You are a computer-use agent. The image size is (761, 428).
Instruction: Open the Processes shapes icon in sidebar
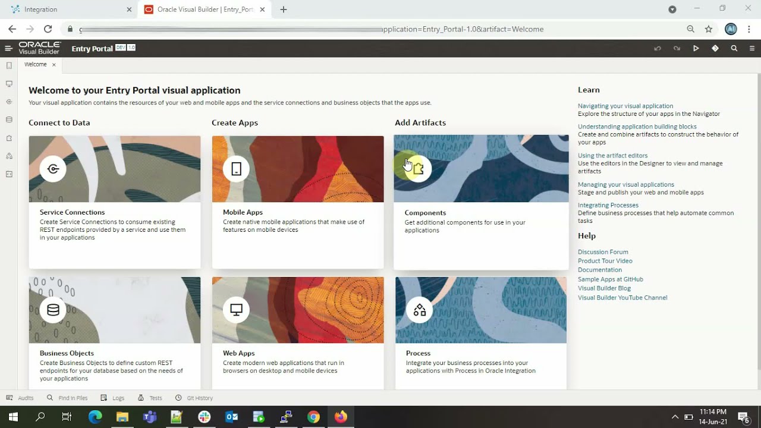9,156
